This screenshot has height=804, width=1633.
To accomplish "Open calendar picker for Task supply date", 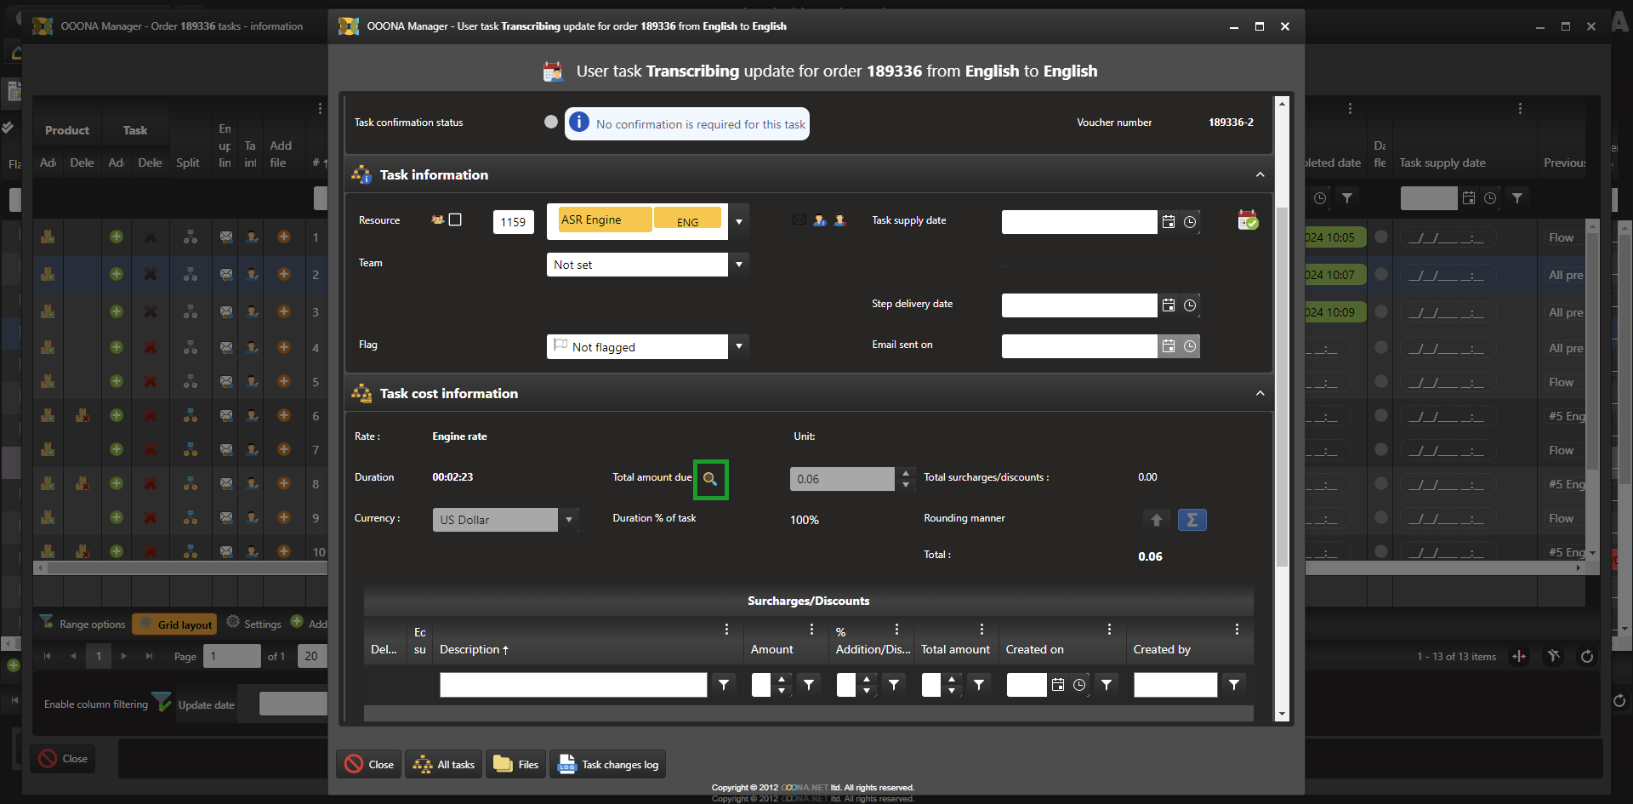I will tap(1169, 222).
